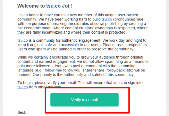
Task: Select the name "Joi" in the heading
Action: [66, 6]
